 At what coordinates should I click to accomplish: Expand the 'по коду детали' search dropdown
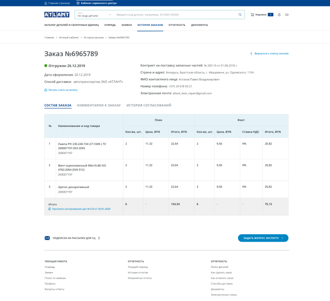pyautogui.click(x=110, y=15)
